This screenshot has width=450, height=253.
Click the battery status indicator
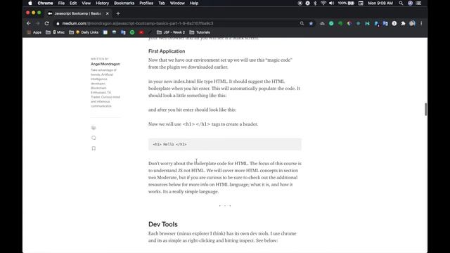(346, 3)
